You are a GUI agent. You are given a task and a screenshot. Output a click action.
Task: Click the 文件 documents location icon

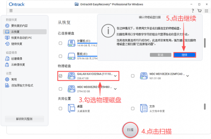(x=144, y=109)
